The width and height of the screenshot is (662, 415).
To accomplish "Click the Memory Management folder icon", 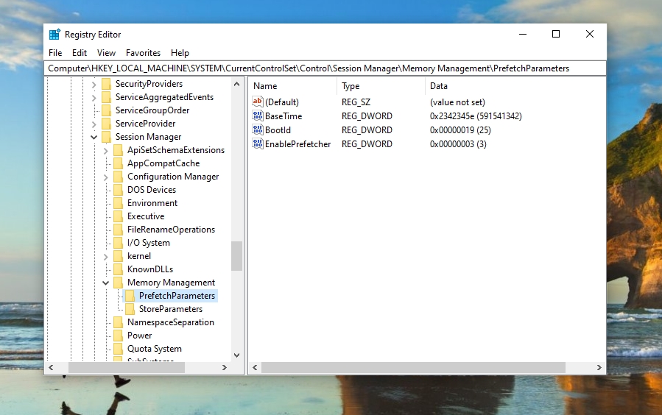I will pyautogui.click(x=119, y=283).
